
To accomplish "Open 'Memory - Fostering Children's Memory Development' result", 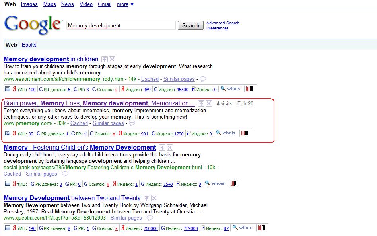I will 80,148.
